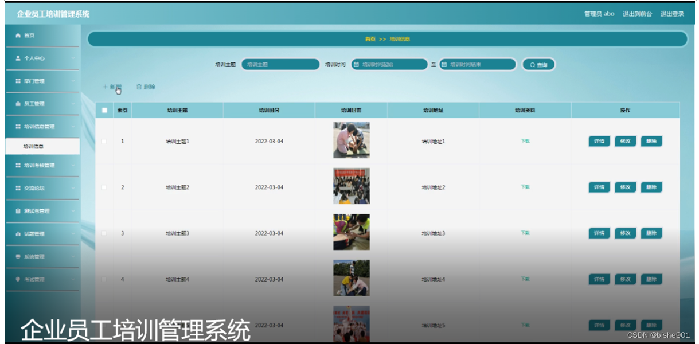
Task: Click 删除 button for 培训主题1
Action: coord(651,141)
